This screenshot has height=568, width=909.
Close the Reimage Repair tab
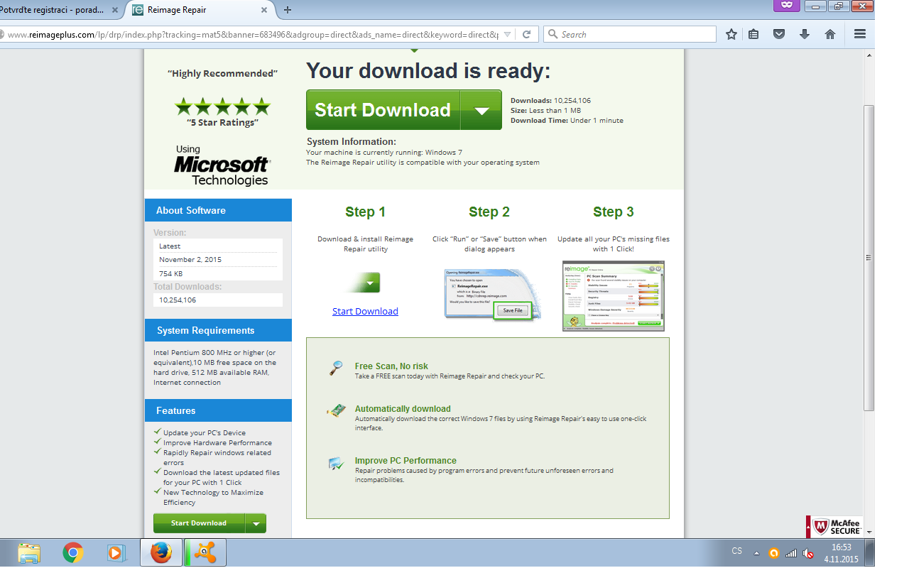(265, 10)
